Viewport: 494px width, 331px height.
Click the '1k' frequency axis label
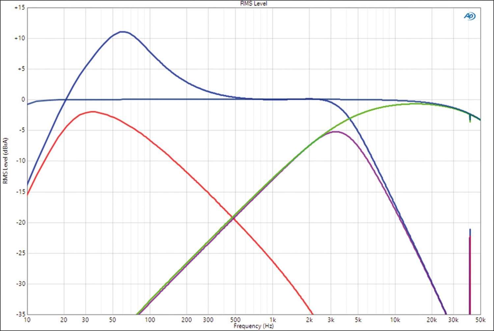pyautogui.click(x=273, y=320)
